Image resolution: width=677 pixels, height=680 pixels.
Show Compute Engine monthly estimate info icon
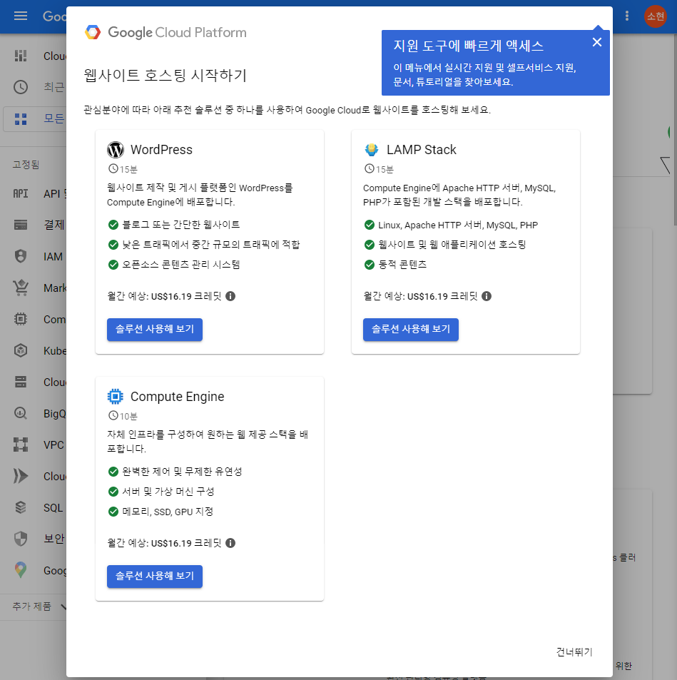[x=230, y=543]
